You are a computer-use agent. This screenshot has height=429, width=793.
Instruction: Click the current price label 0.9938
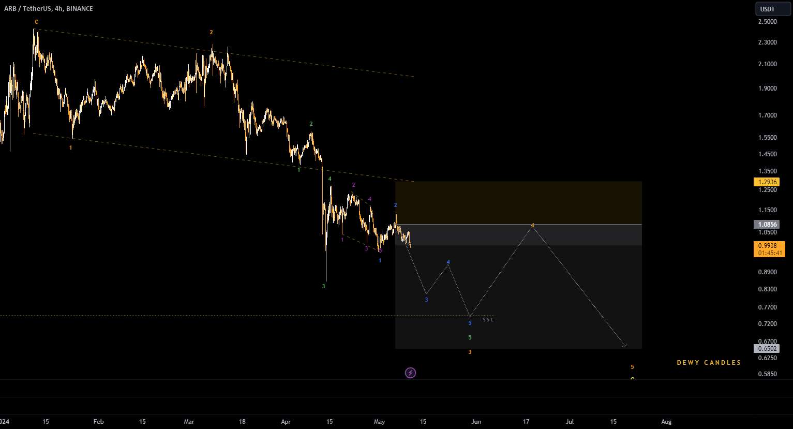point(769,245)
